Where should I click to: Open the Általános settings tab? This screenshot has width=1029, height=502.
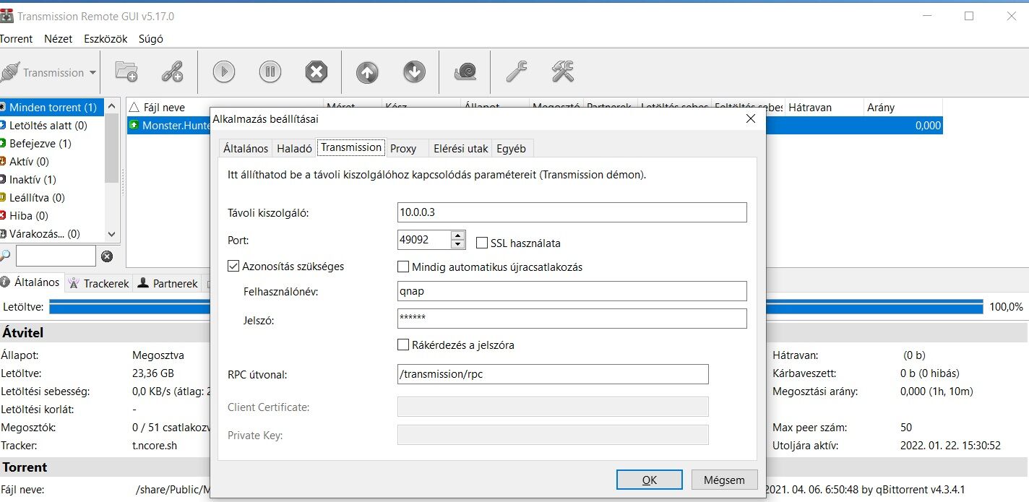coord(246,149)
